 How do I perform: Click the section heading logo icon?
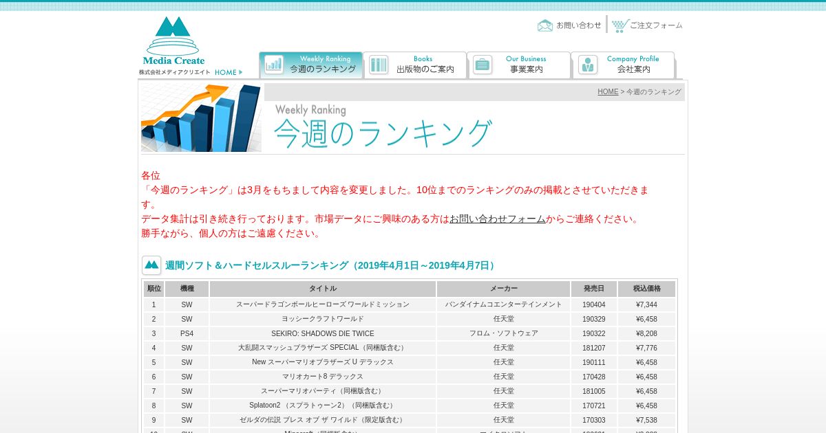tap(151, 265)
